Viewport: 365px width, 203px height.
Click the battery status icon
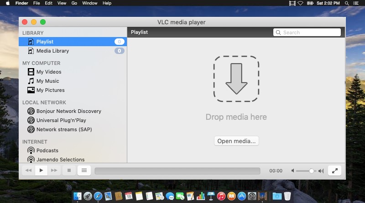[x=310, y=3]
